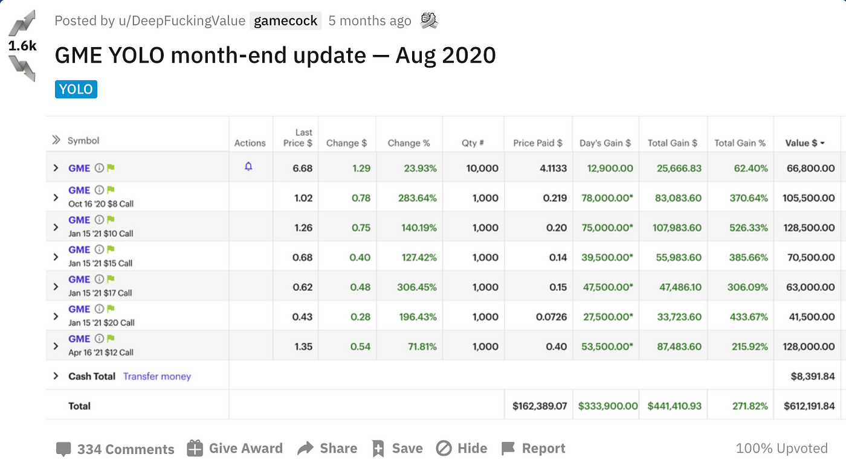Click the alert bell in GME stock row

(248, 167)
